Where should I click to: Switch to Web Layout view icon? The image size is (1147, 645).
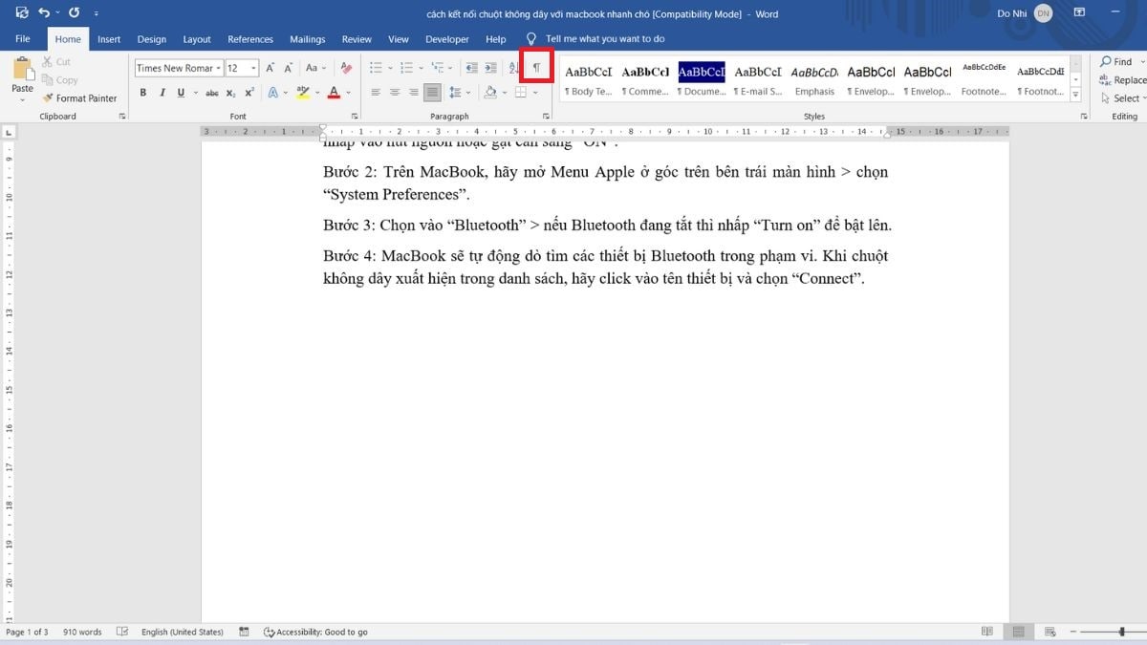pos(1050,632)
